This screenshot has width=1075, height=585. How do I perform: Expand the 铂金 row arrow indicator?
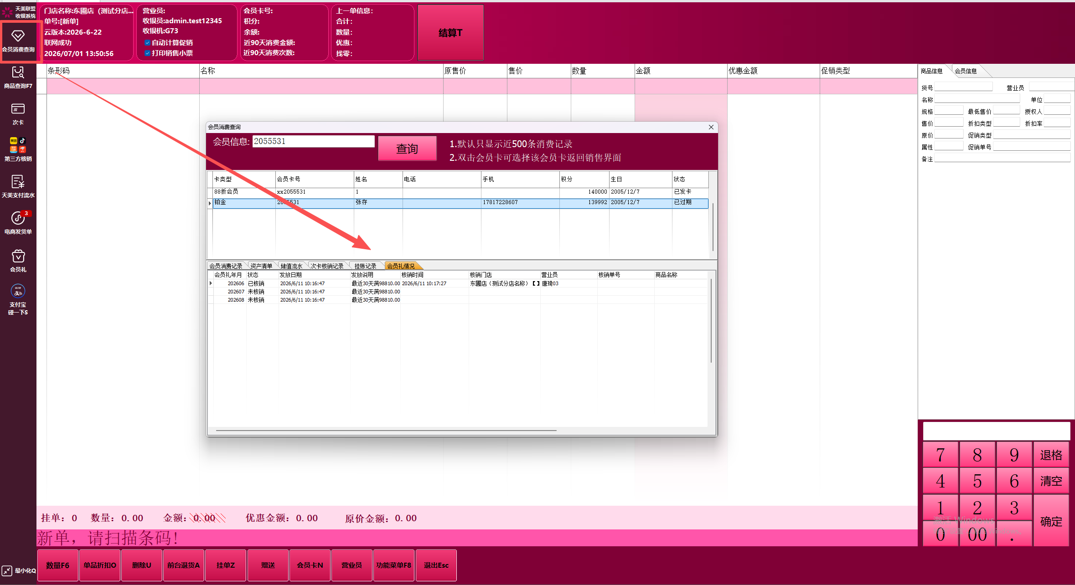pos(210,203)
